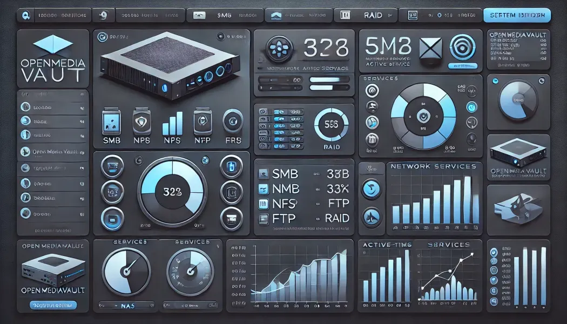Click the blue-ringed icon lower left of the 322 gauge
Screen dimensions: 567x324
click(112, 218)
